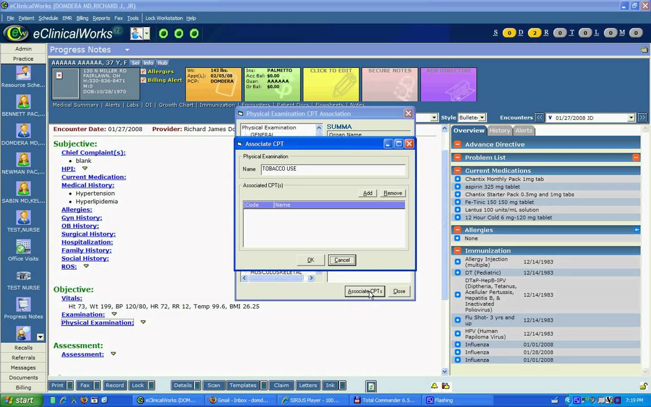651x407 pixels.
Task: Click Code column header in CPT table
Action: [258, 205]
